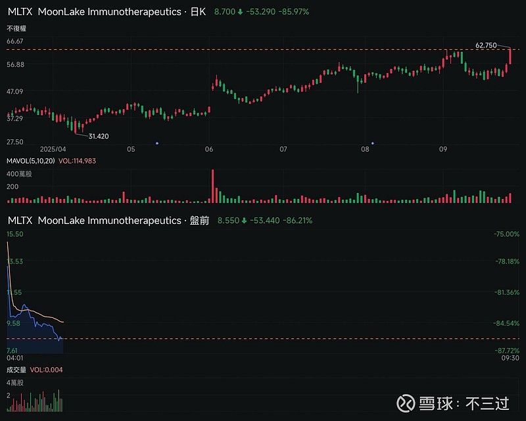
Task: Click the 成交量 volume heading
Action: pyautogui.click(x=16, y=370)
